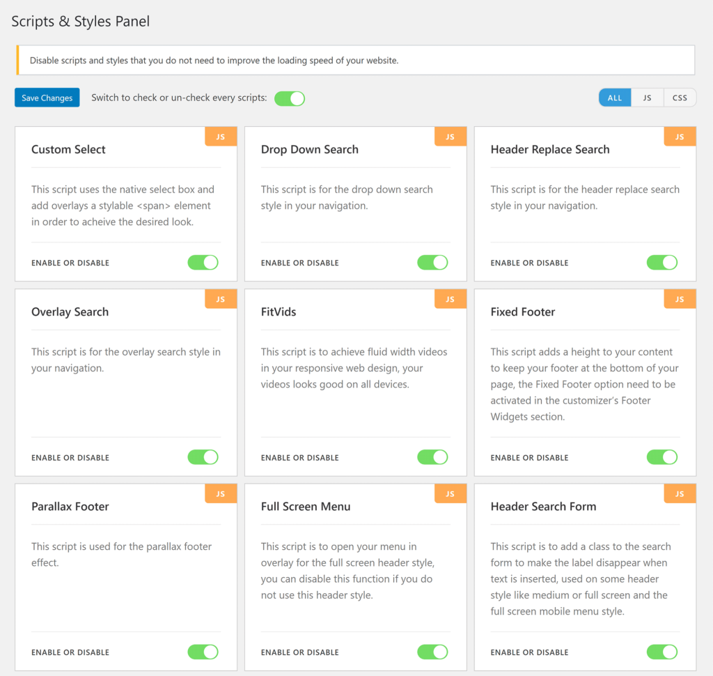
Task: Click the Header Search Form card title
Action: pyautogui.click(x=543, y=507)
